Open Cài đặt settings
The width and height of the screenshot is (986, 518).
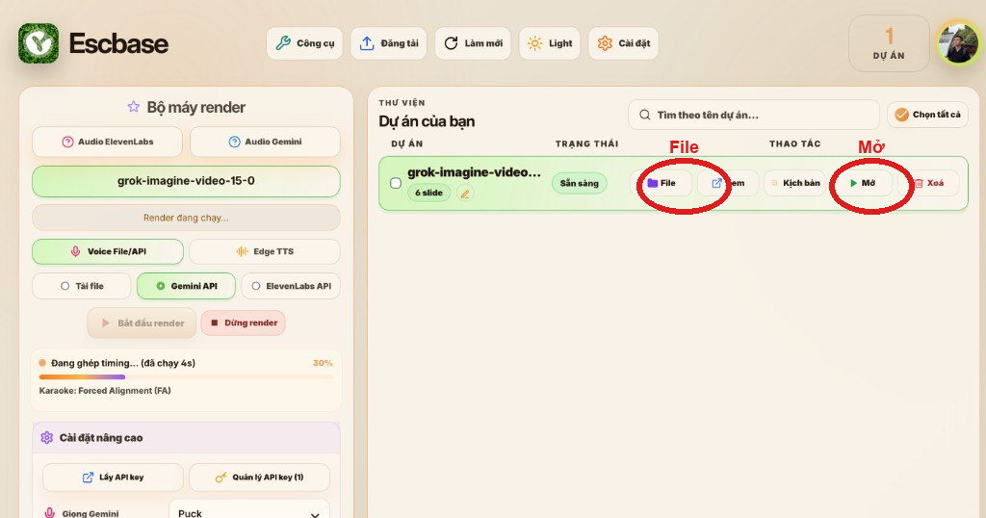623,43
